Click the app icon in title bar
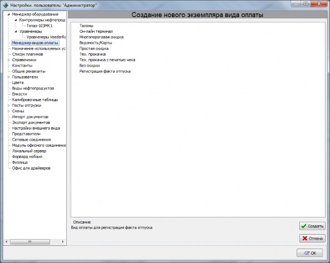The width and height of the screenshot is (330, 263). pyautogui.click(x=6, y=5)
